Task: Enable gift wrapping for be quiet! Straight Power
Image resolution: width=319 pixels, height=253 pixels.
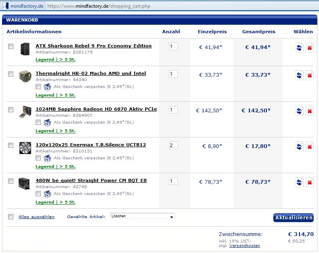Action: [38, 193]
